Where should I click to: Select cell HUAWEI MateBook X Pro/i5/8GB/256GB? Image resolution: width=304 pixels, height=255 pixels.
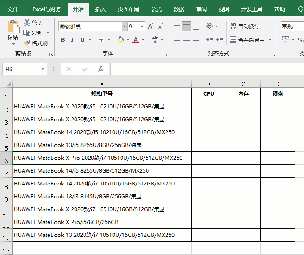click(102, 222)
